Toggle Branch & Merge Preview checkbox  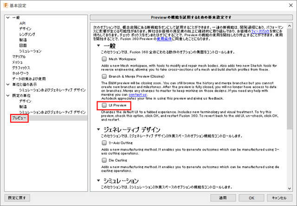pyautogui.click(x=104, y=76)
